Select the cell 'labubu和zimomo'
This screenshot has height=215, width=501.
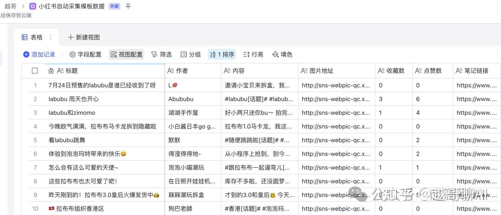point(105,113)
